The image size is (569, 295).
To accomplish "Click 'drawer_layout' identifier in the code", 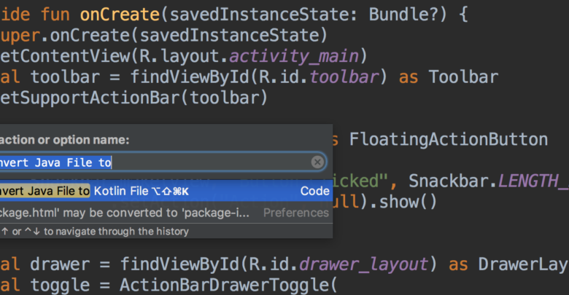I will coord(364,264).
